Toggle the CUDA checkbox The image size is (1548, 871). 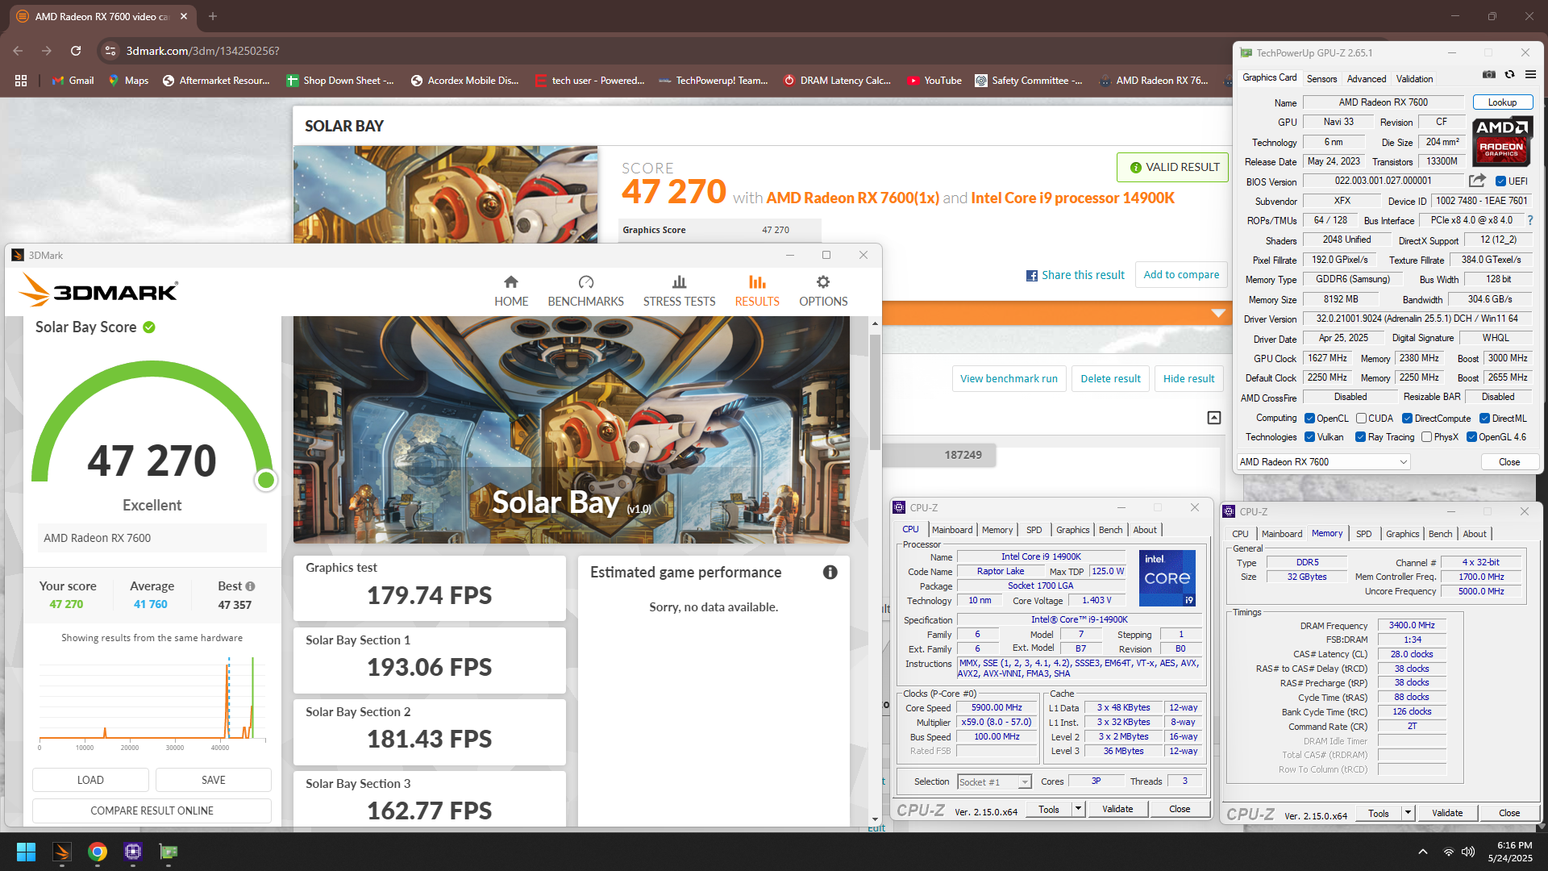point(1361,419)
